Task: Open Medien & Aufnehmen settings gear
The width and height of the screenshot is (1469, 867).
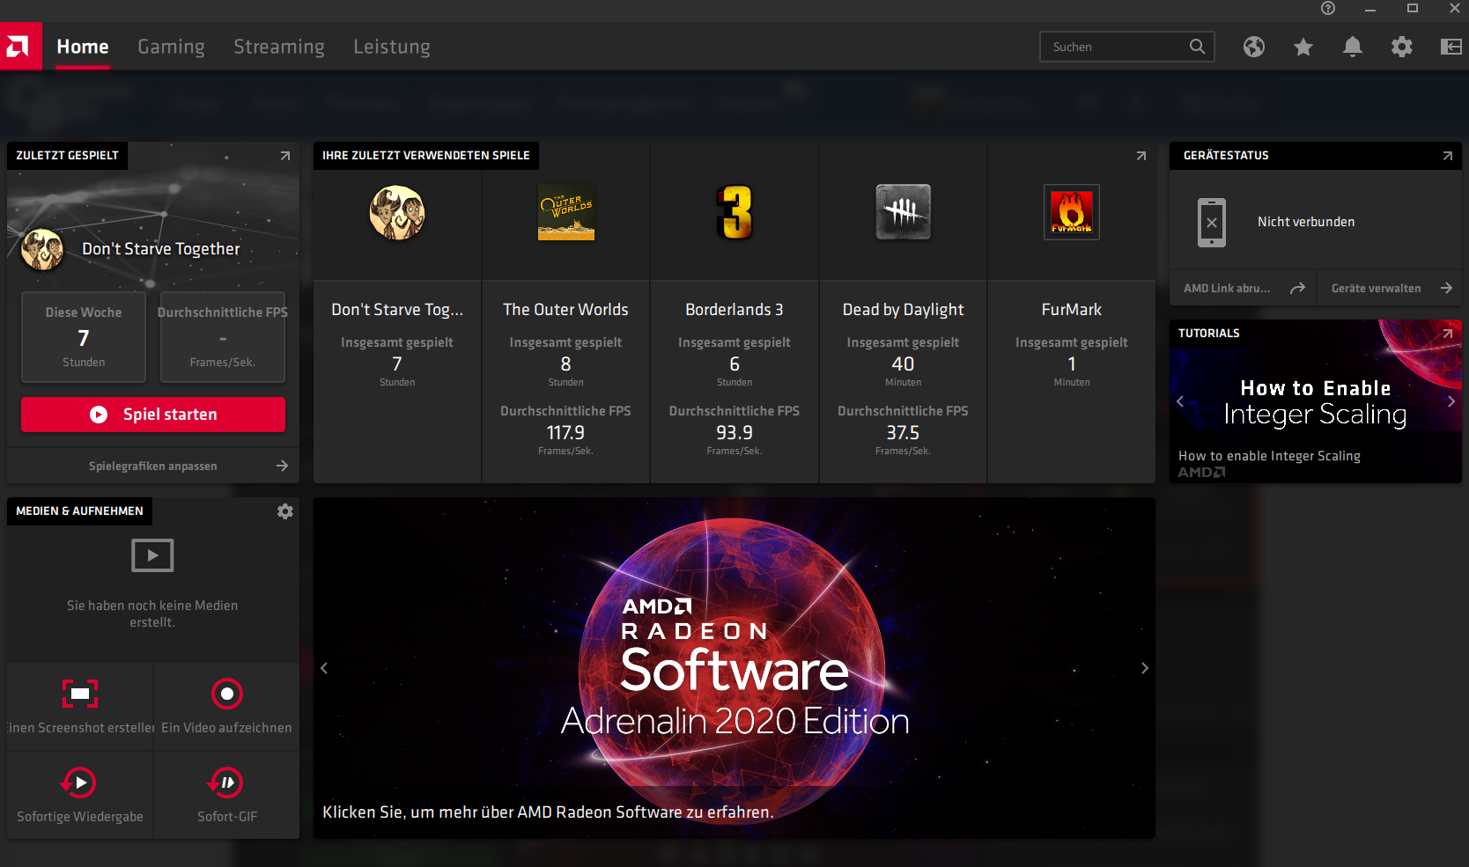Action: (x=285, y=511)
